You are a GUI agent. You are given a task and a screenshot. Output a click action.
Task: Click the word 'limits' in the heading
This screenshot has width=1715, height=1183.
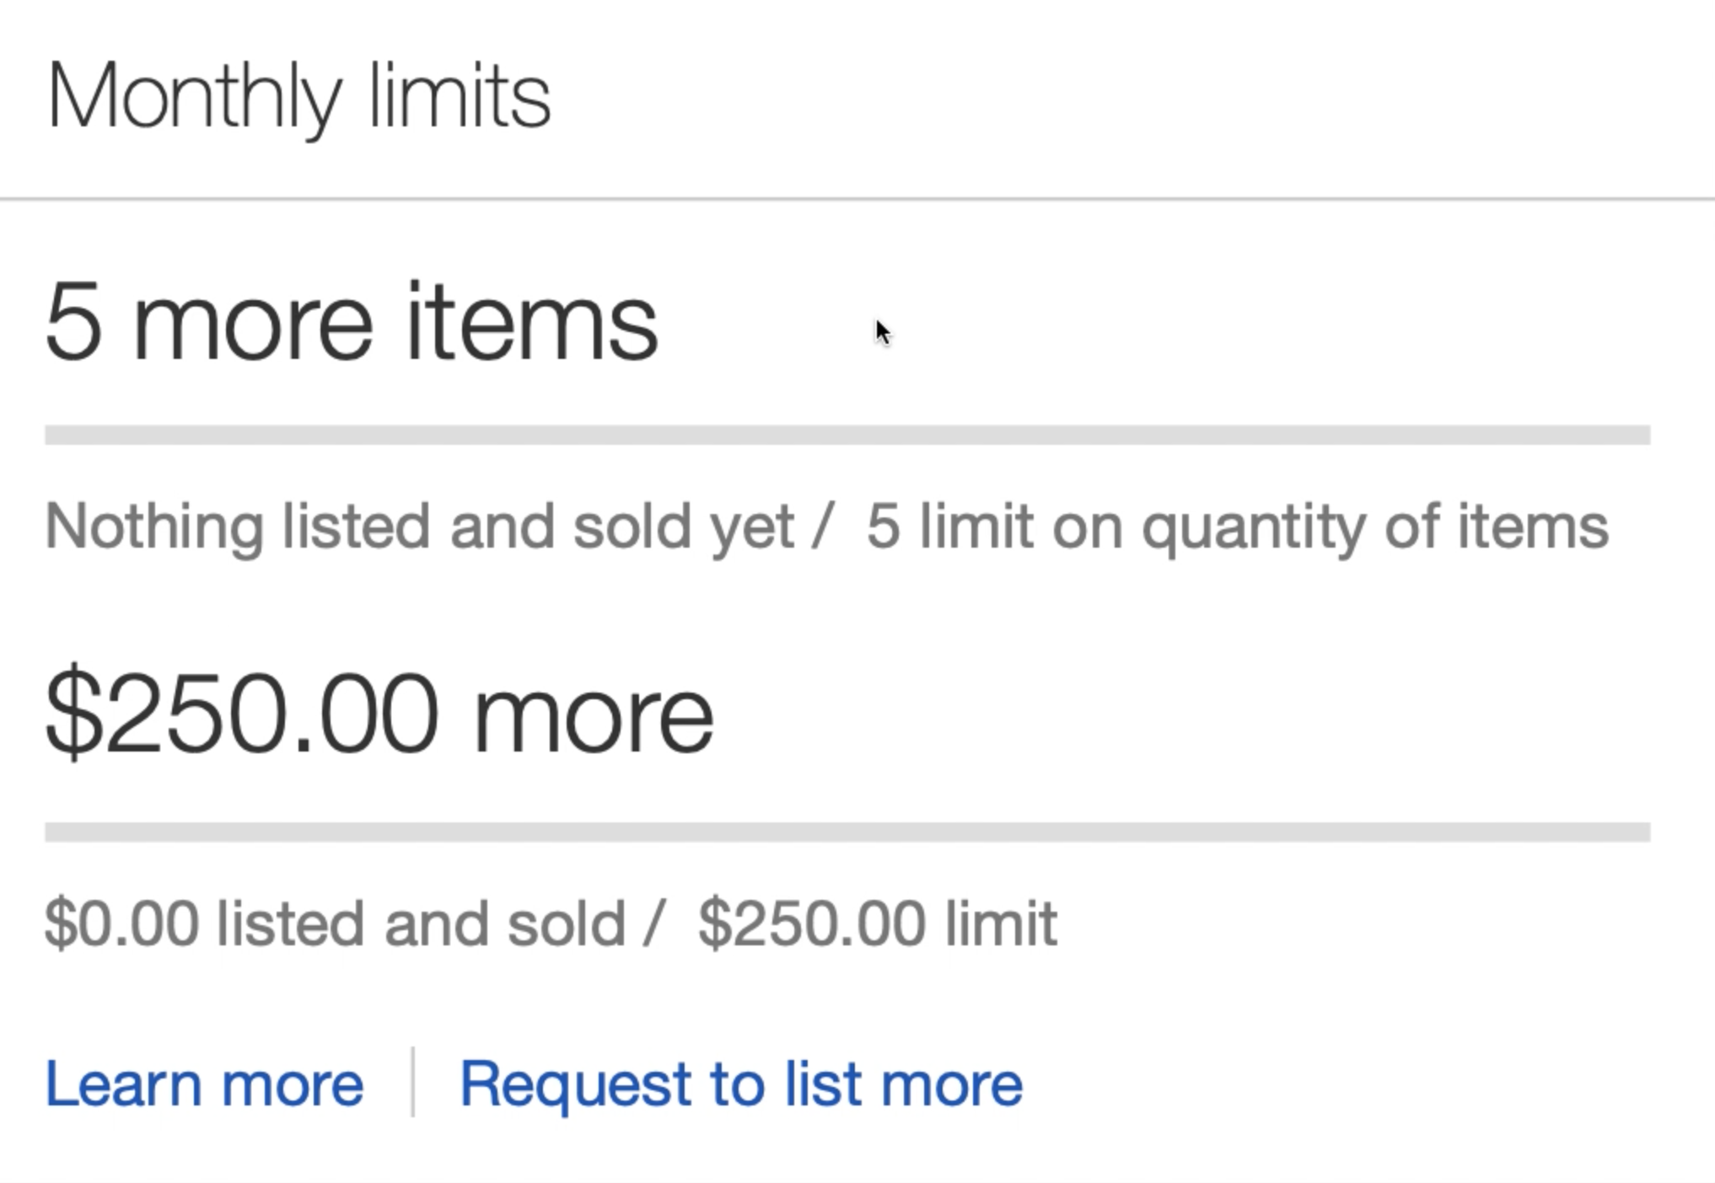click(x=460, y=97)
